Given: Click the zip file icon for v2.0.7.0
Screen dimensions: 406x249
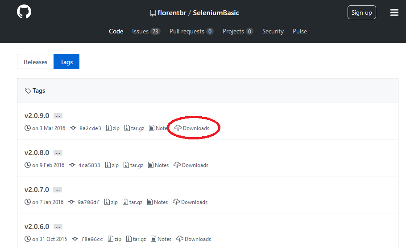Looking at the screenshot, I should pyautogui.click(x=107, y=202).
